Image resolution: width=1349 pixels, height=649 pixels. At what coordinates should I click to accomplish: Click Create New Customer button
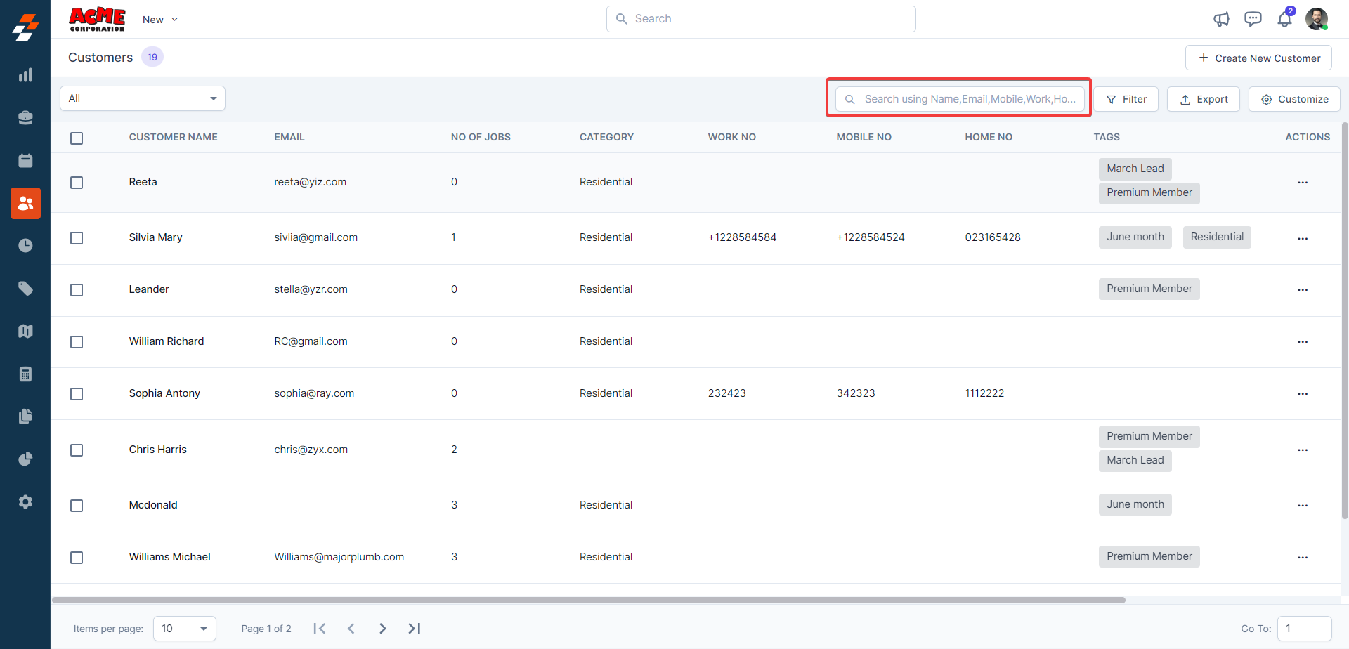pos(1258,58)
